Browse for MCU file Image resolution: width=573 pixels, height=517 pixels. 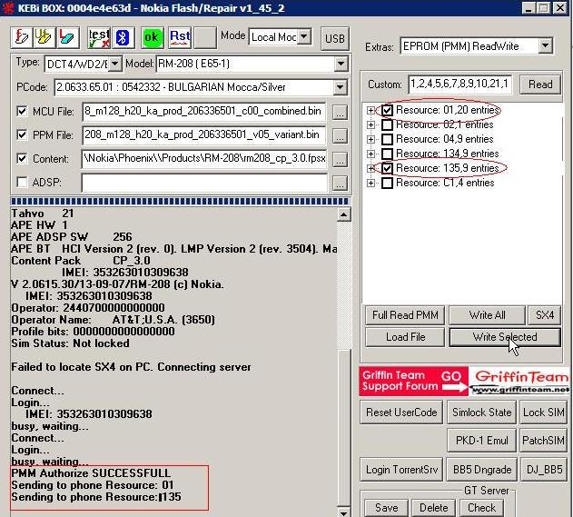click(x=340, y=112)
